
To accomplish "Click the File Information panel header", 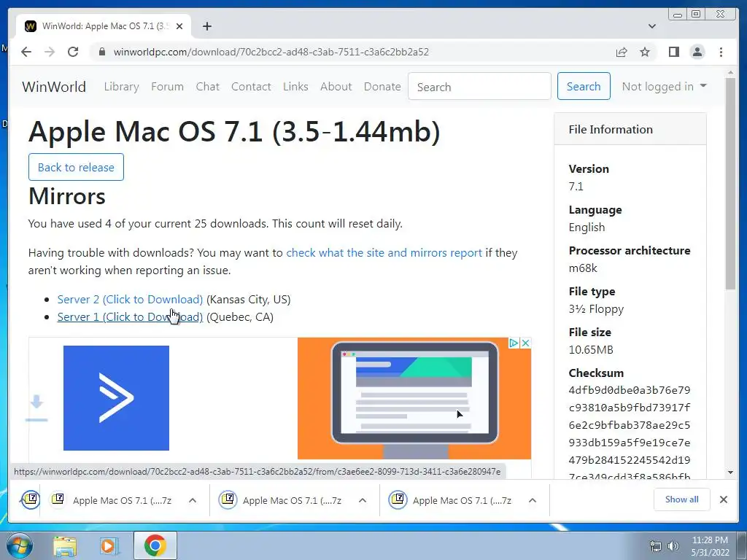I will pyautogui.click(x=630, y=129).
